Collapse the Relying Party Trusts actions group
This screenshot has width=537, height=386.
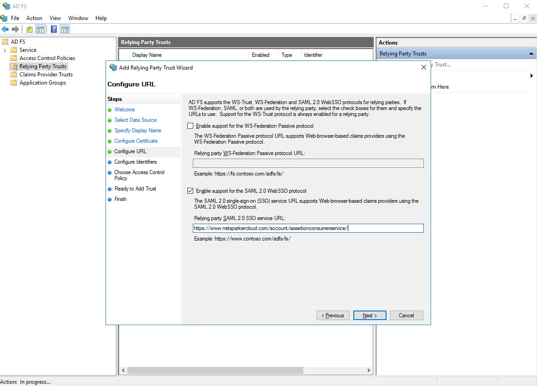click(531, 53)
